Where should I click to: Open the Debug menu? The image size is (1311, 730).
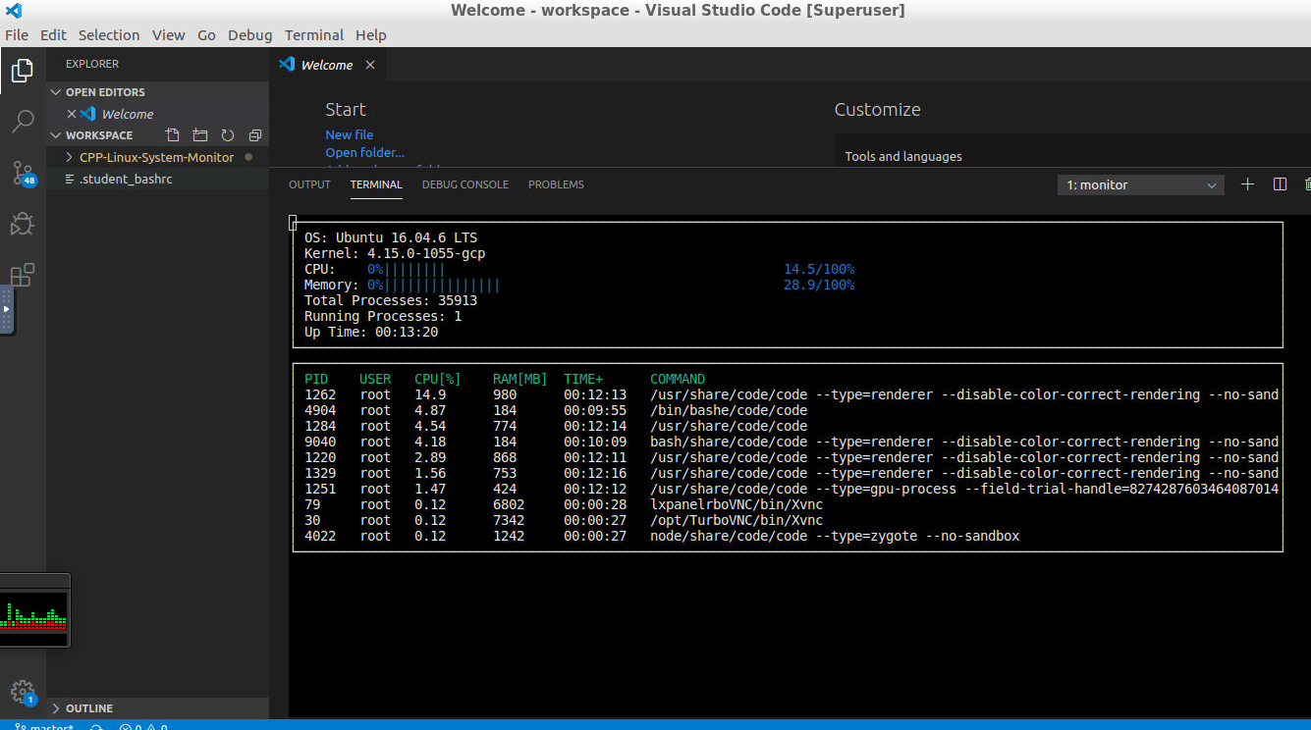coord(250,34)
